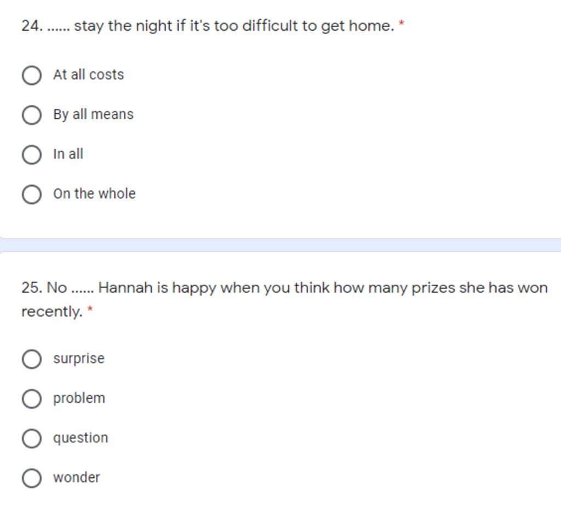The image size is (561, 514).
Task: Click the 'question' answer label text
Action: (81, 438)
